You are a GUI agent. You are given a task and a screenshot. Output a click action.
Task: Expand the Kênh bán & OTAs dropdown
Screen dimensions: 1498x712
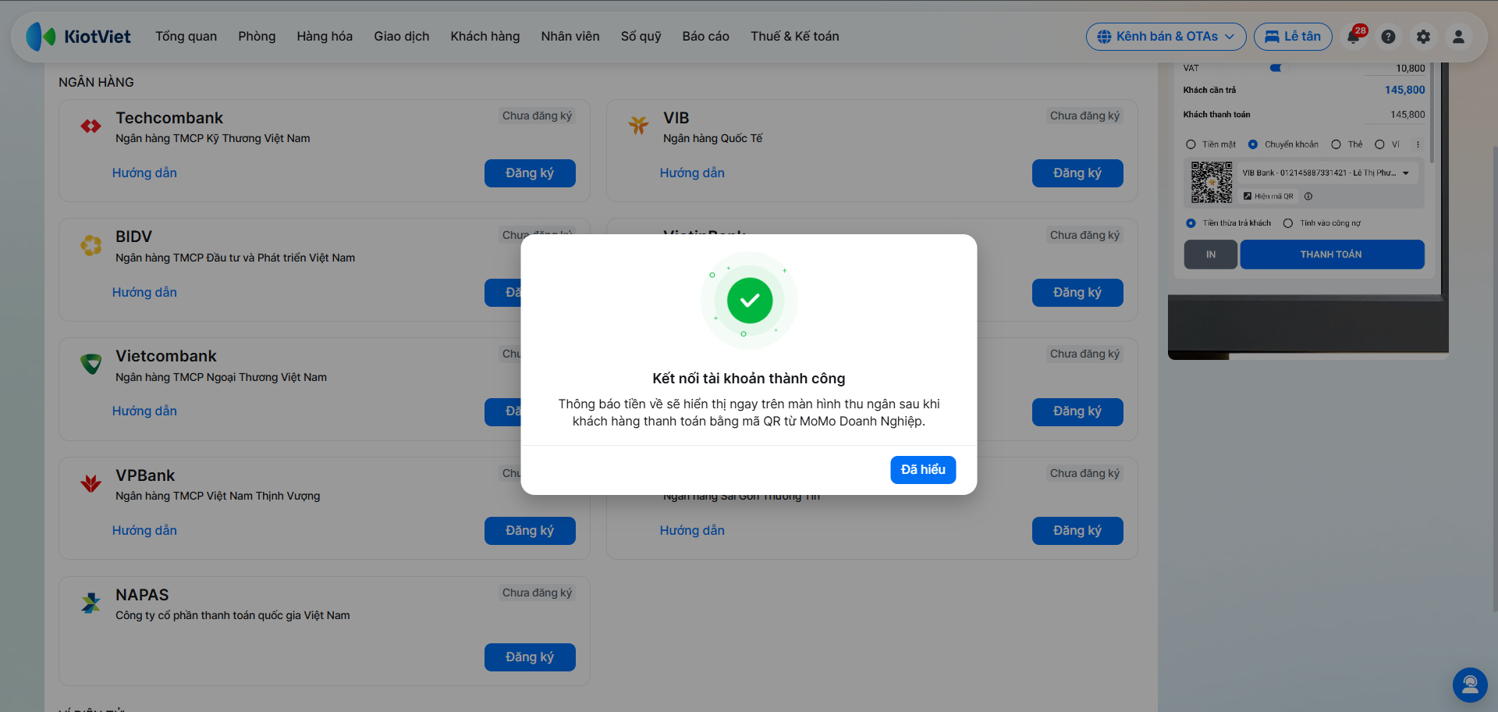pyautogui.click(x=1166, y=37)
